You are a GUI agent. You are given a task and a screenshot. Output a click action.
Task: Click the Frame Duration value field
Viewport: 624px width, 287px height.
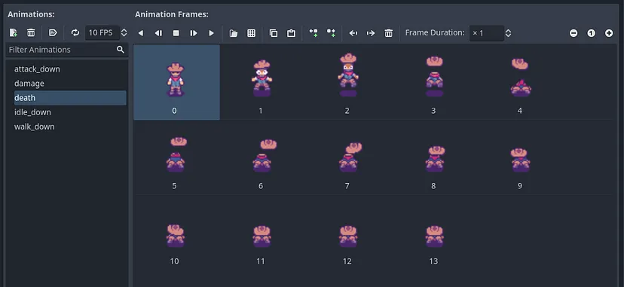click(x=486, y=33)
